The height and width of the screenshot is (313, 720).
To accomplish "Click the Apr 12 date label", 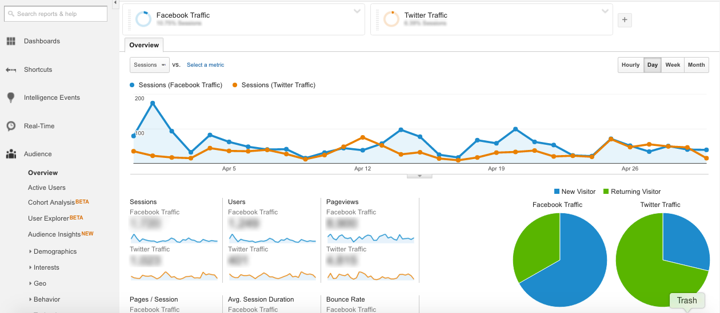I will pos(363,169).
